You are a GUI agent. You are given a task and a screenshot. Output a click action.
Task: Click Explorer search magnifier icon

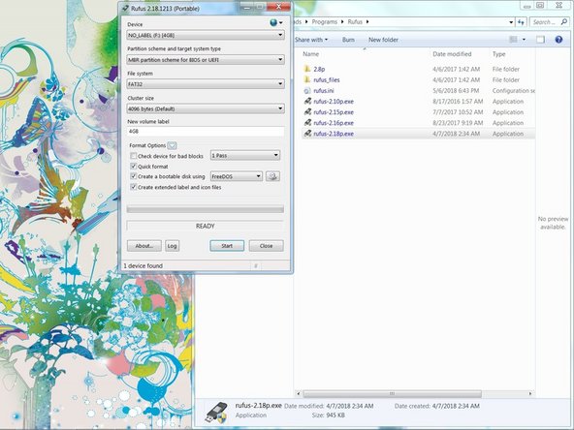(x=563, y=22)
